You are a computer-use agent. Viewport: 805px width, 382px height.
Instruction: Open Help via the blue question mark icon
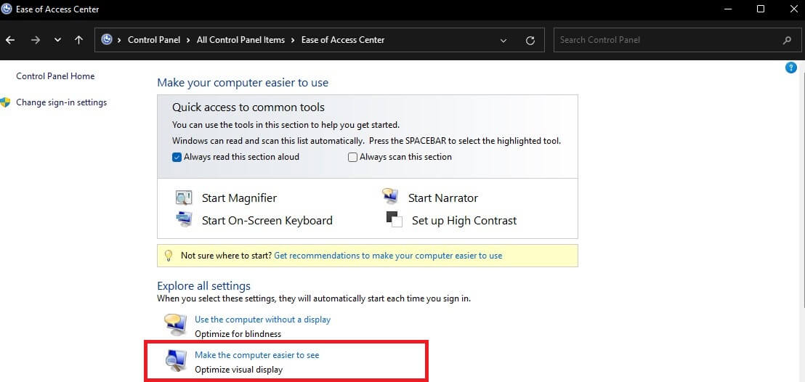[791, 68]
